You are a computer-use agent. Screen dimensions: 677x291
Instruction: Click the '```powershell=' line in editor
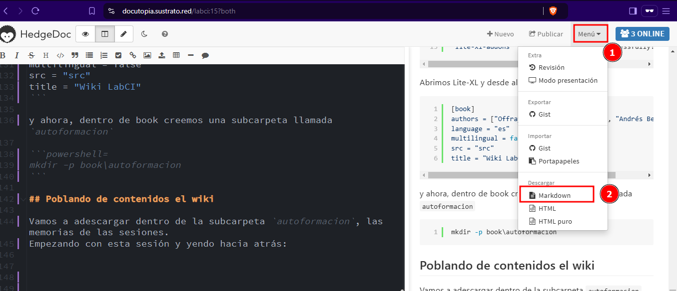click(x=68, y=154)
